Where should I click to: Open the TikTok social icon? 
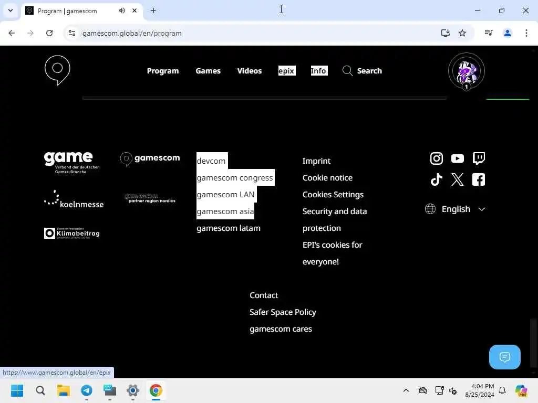436,179
